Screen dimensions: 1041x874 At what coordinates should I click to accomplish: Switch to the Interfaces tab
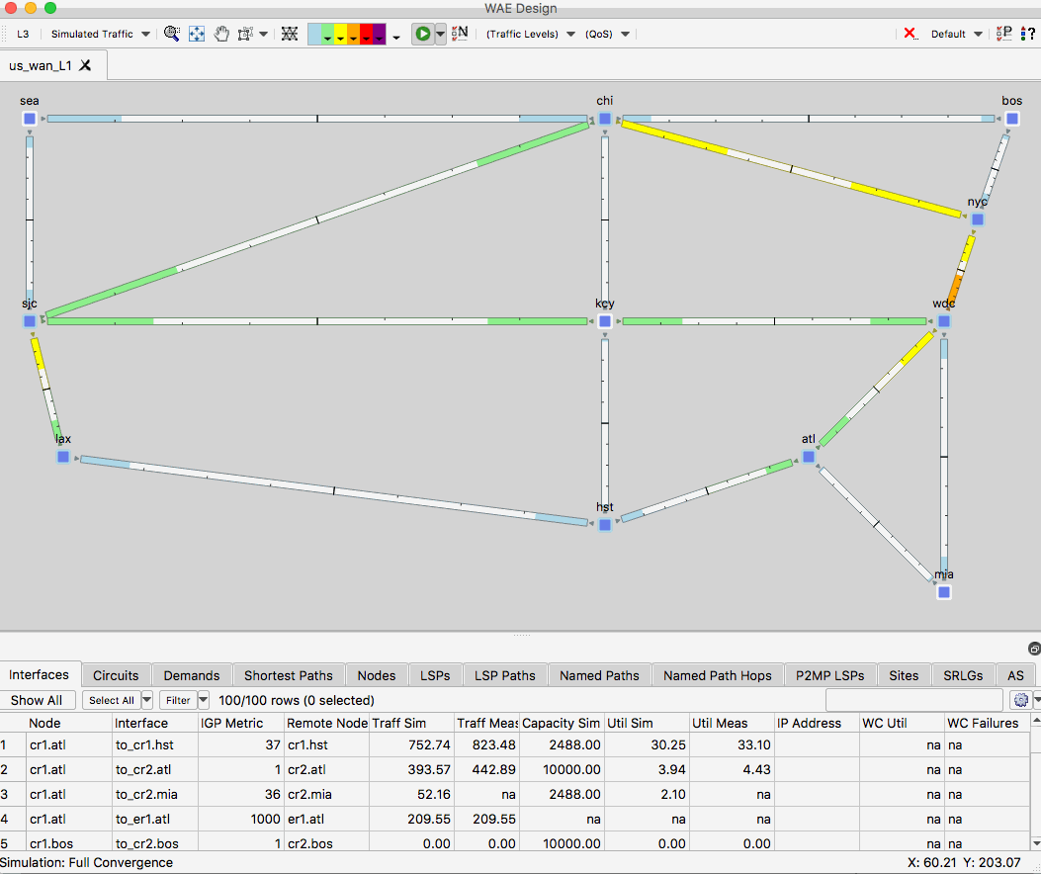tap(40, 674)
